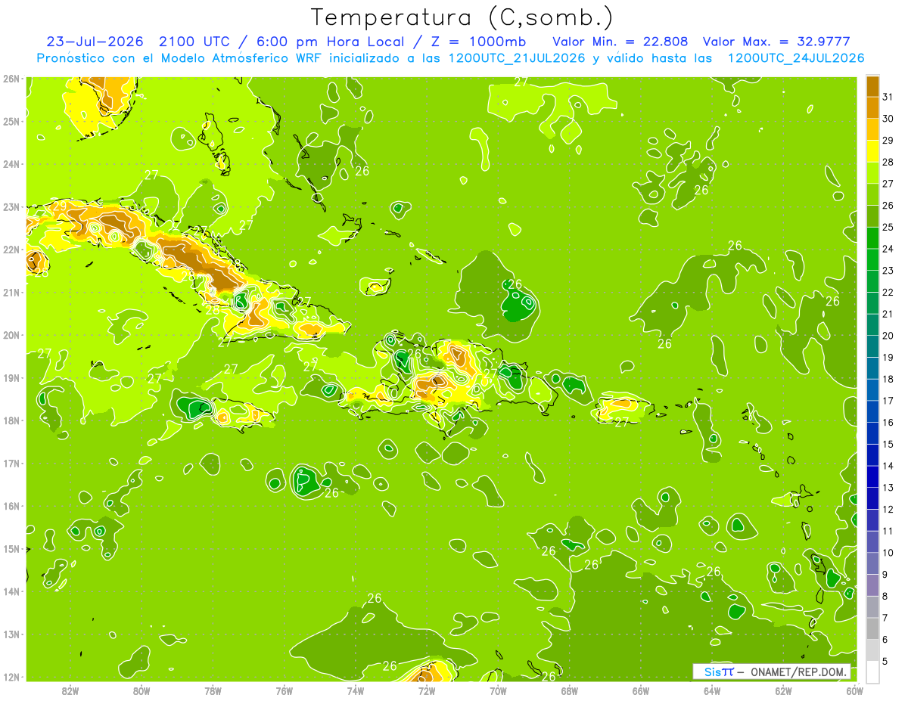This screenshot has width=908, height=701.
Task: Click the '74W' longitude axis label
Action: point(356,690)
